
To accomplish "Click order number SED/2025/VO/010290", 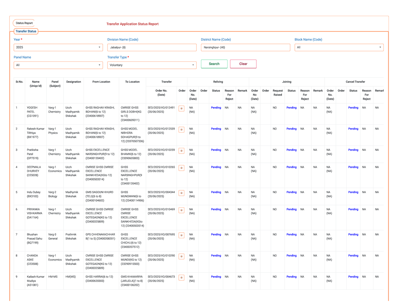I will [x=161, y=256].
